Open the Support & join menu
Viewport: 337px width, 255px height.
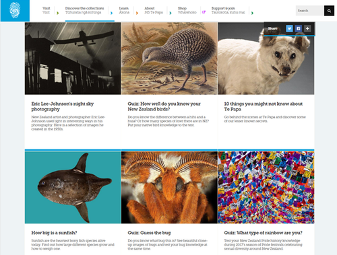[228, 10]
